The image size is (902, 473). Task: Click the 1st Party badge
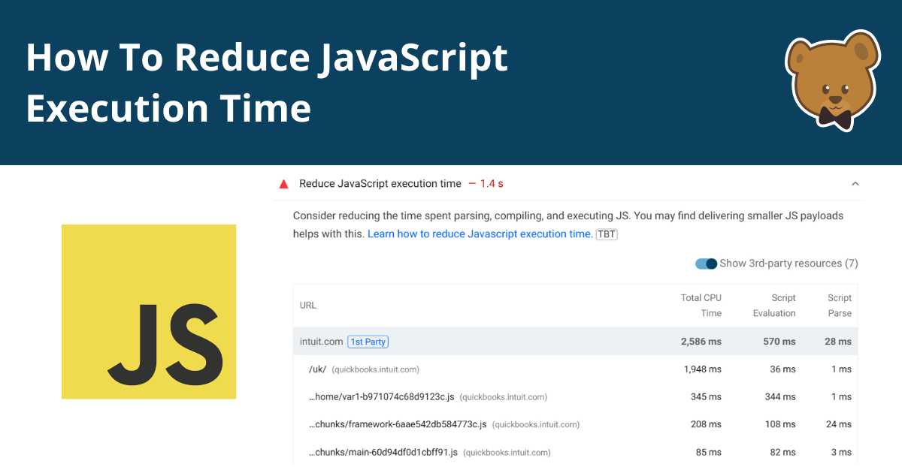point(368,342)
